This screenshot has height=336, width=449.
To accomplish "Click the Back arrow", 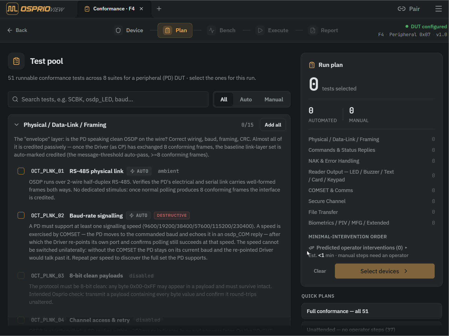I will pos(10,30).
